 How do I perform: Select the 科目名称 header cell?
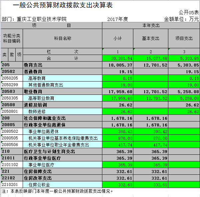pos(62,38)
